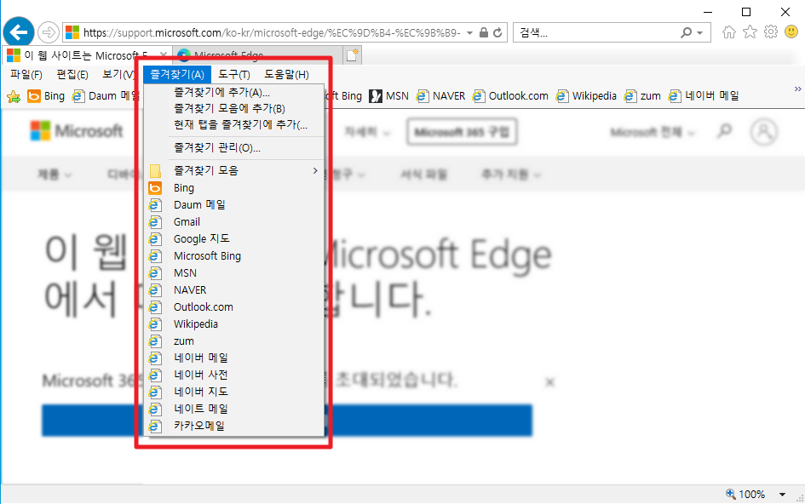
Task: Open 카카오메일 in the favorites menu
Action: tap(234, 426)
